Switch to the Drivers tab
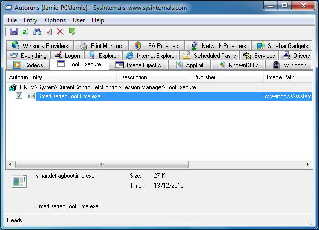 (295, 55)
